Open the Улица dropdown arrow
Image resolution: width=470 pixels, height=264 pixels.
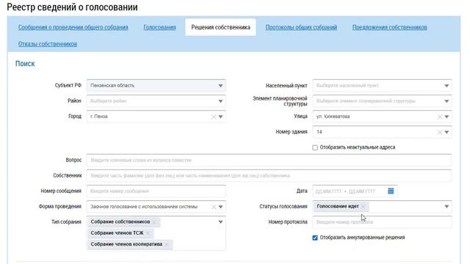446,117
